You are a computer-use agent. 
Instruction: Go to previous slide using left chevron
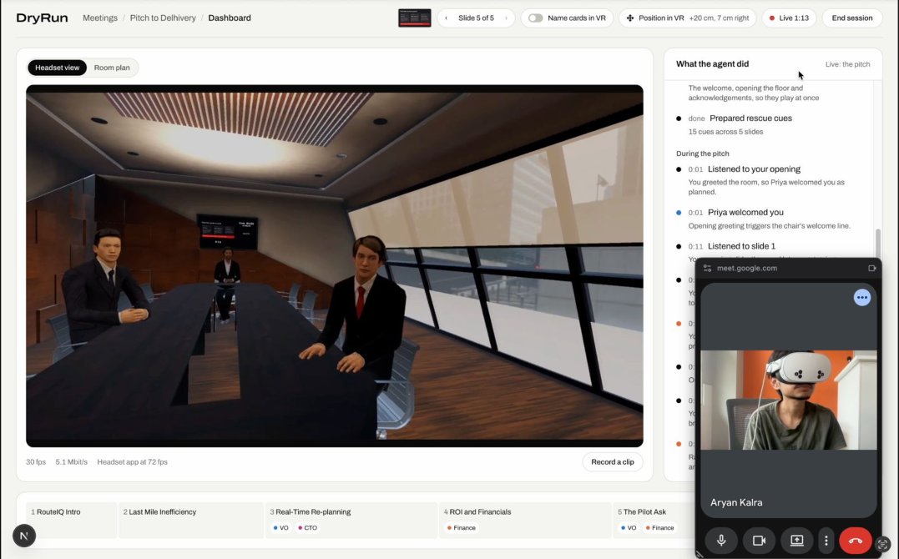tap(446, 18)
